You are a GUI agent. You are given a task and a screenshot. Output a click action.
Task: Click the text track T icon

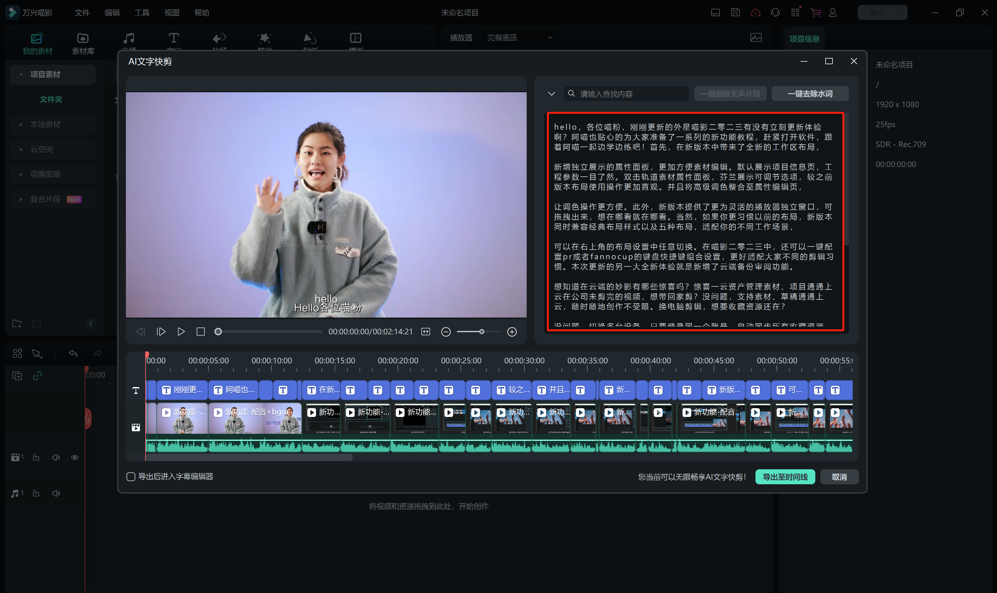coord(136,390)
